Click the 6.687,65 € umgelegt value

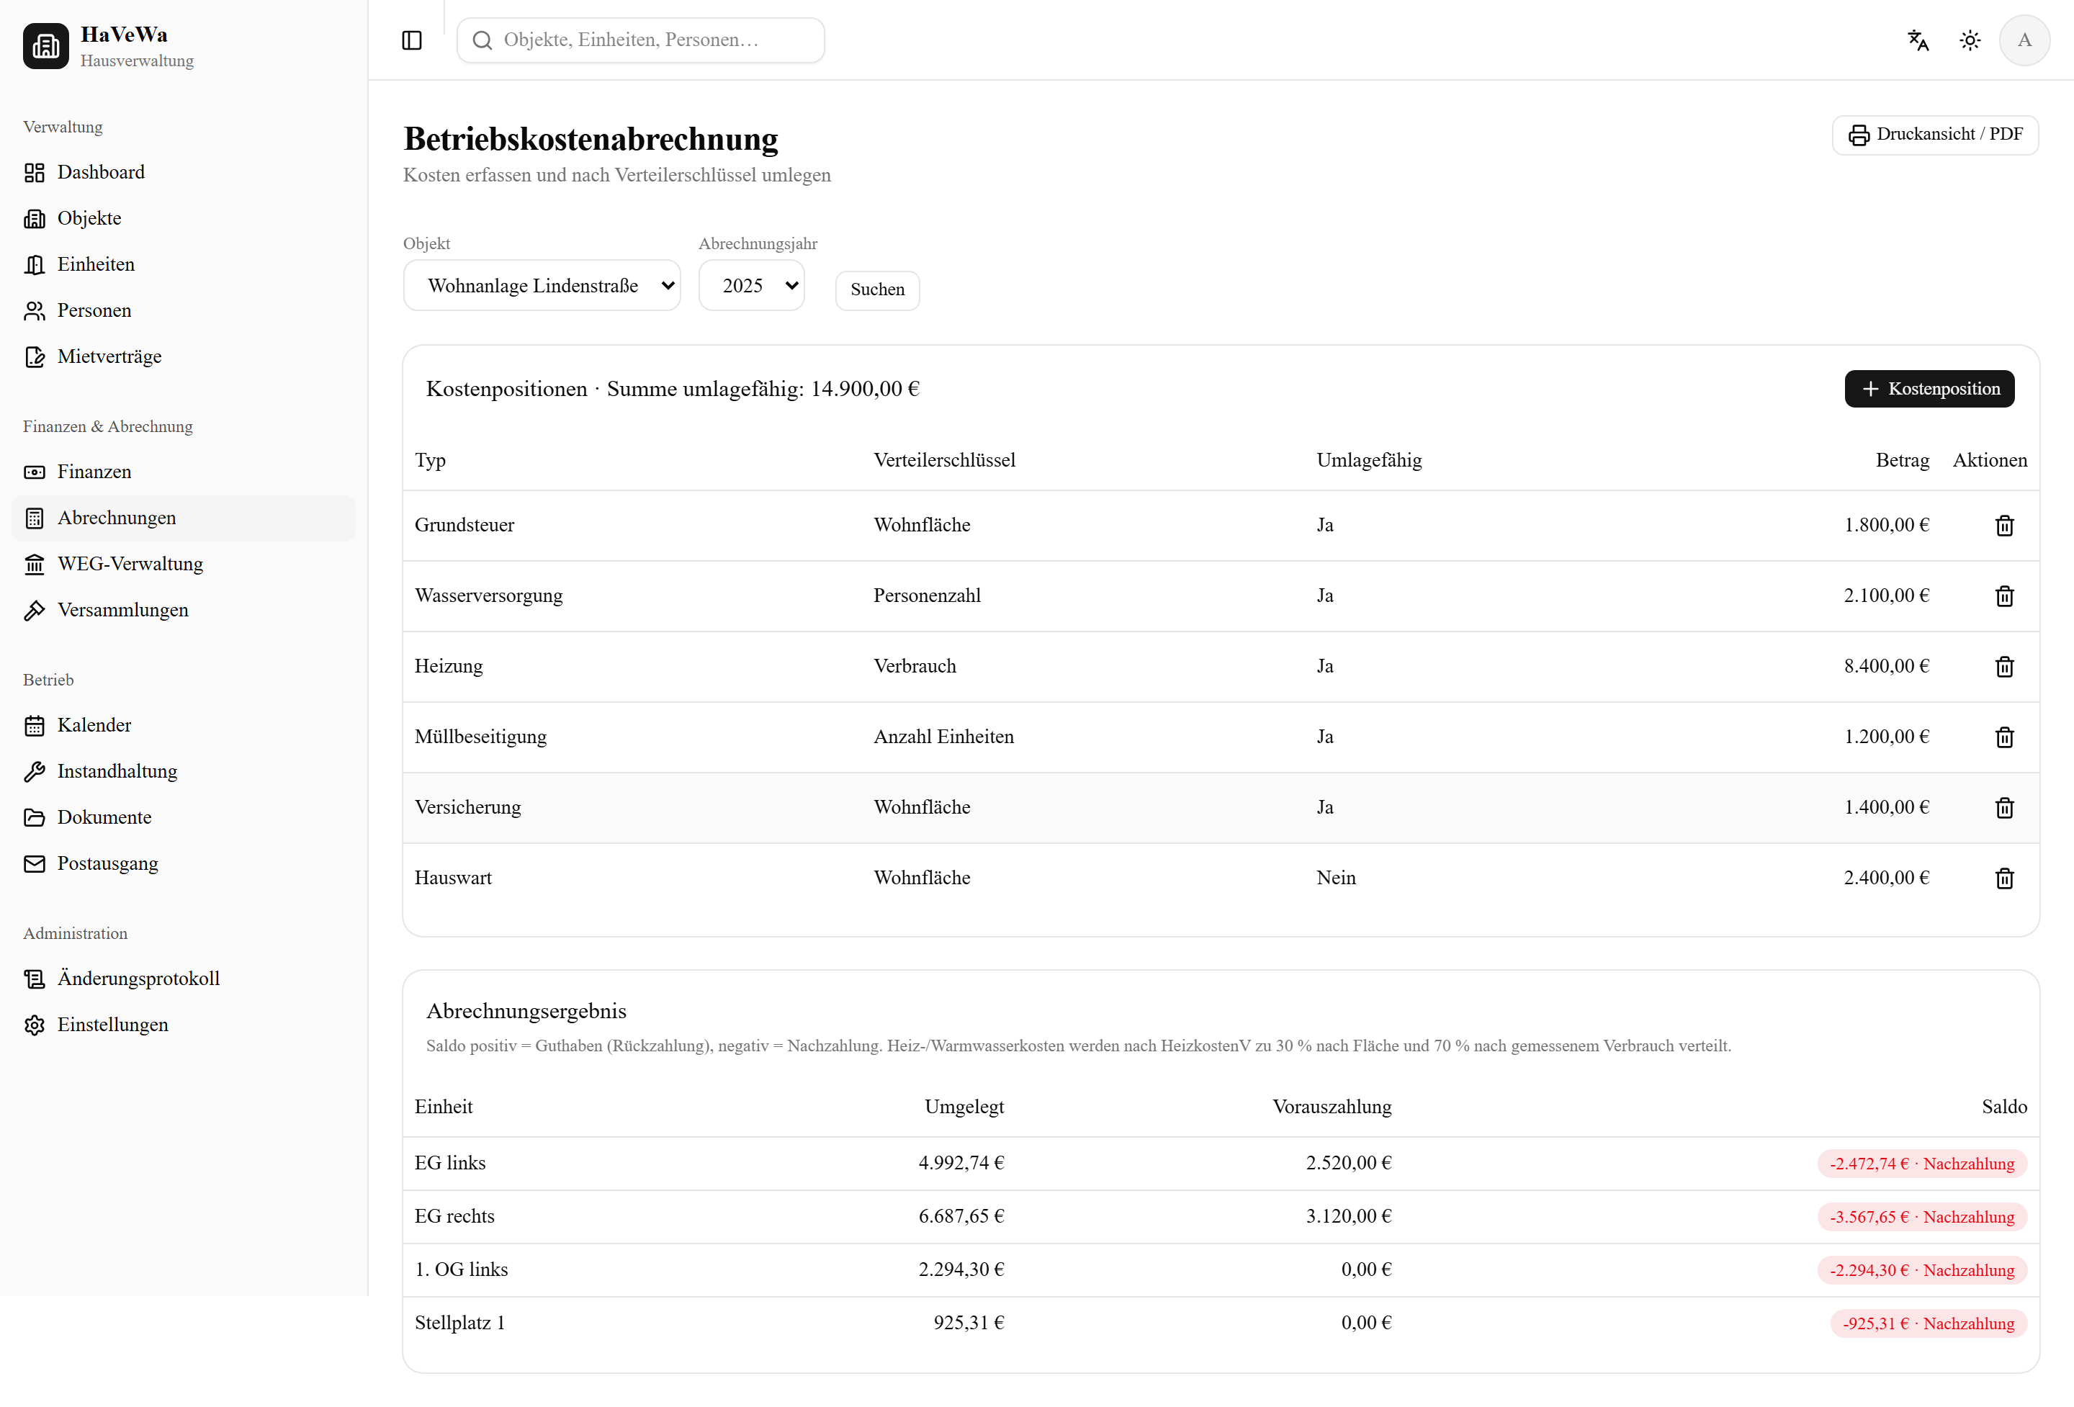click(x=961, y=1217)
